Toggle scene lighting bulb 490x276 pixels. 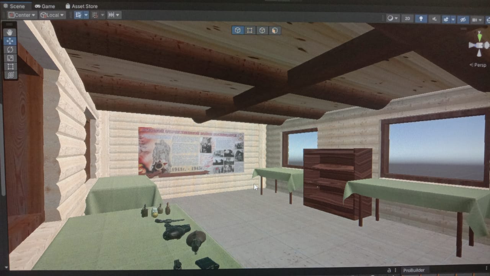pyautogui.click(x=421, y=19)
